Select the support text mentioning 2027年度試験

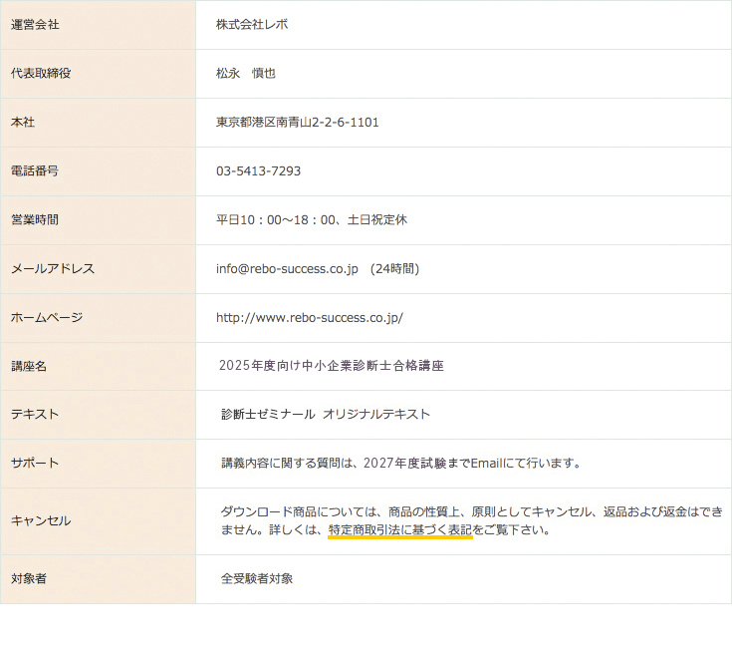tap(401, 463)
